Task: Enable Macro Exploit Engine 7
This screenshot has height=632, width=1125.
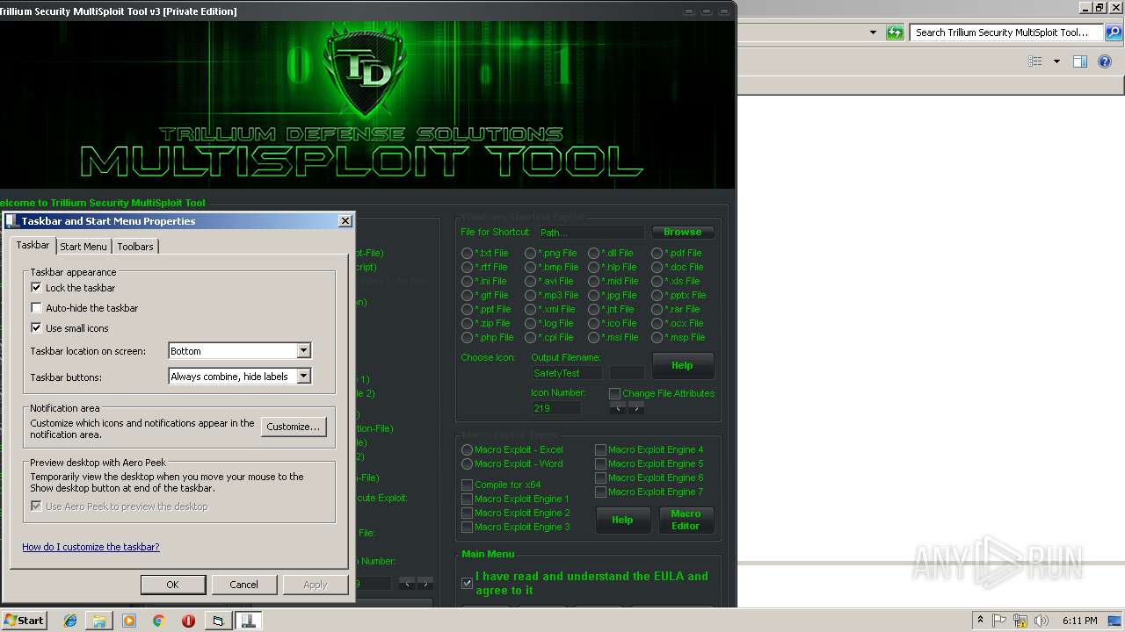Action: 600,492
